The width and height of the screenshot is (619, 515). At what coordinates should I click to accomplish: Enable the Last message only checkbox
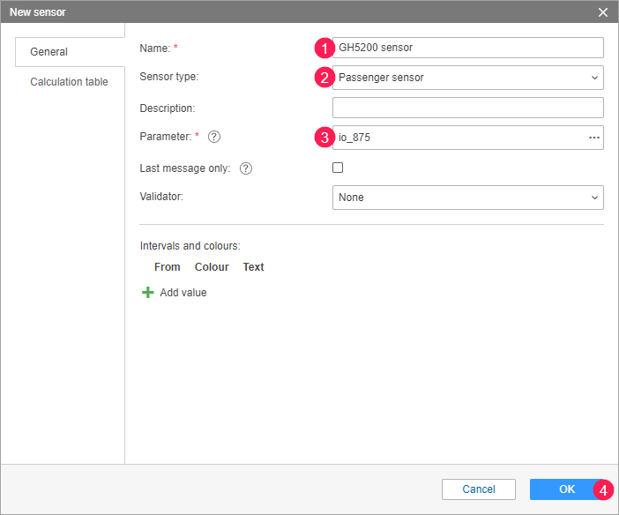(x=338, y=168)
